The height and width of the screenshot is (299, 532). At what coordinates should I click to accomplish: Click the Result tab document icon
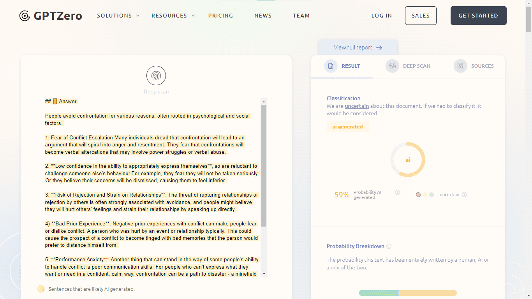[x=331, y=66]
